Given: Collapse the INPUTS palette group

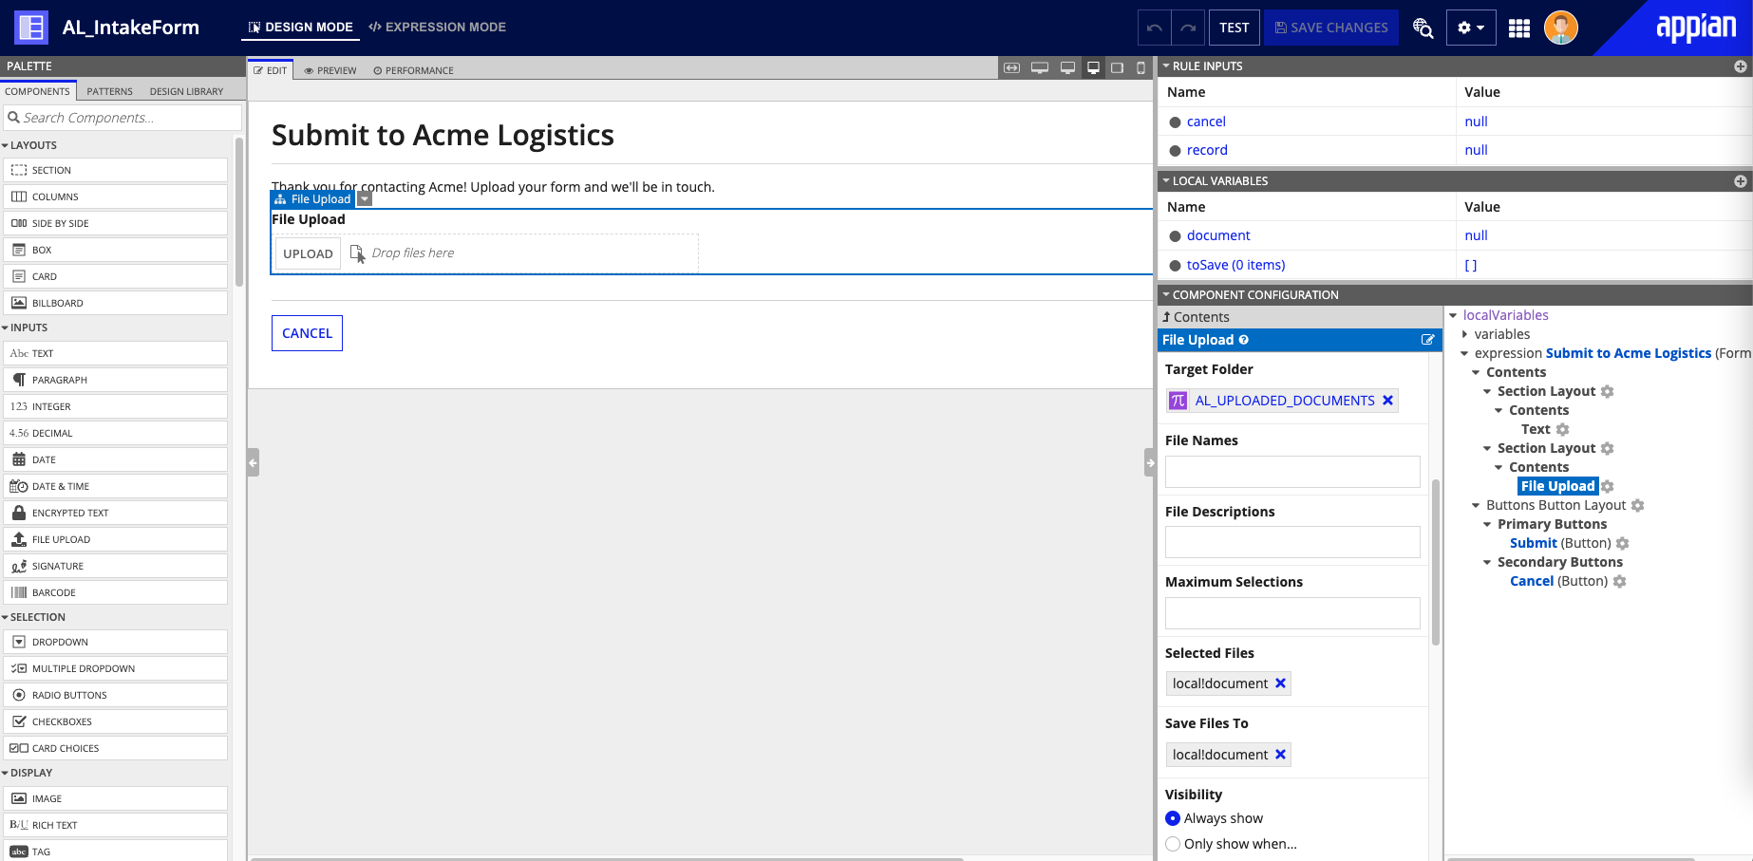Looking at the screenshot, I should pos(5,328).
